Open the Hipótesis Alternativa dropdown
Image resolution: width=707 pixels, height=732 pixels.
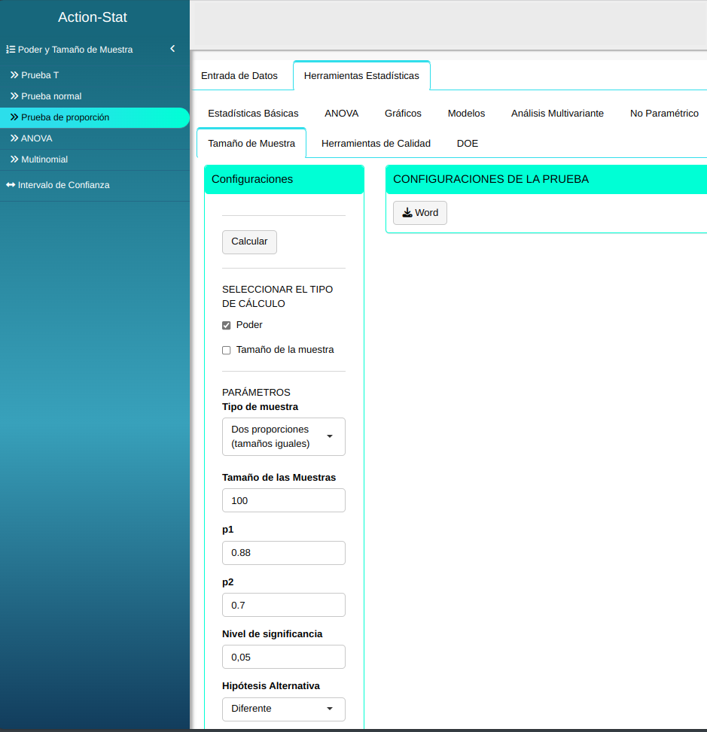[x=283, y=709]
